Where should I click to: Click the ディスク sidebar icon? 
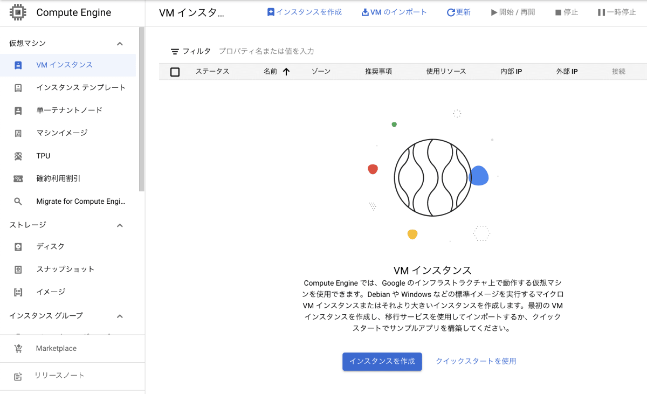pos(18,247)
